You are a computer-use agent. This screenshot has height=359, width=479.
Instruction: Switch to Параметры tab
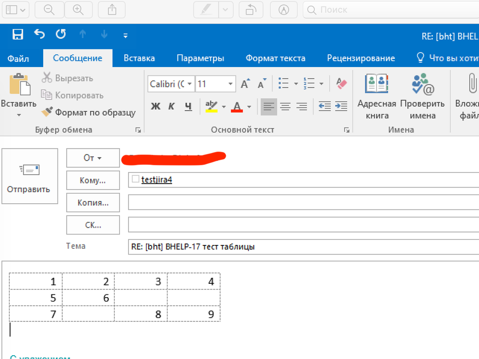(x=200, y=58)
